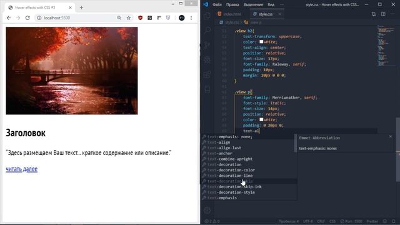Change the UTF-8 encoding in status bar
The width and height of the screenshot is (400, 225).
[308, 221]
